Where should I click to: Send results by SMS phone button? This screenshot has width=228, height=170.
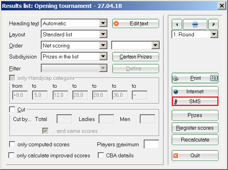(x=195, y=101)
